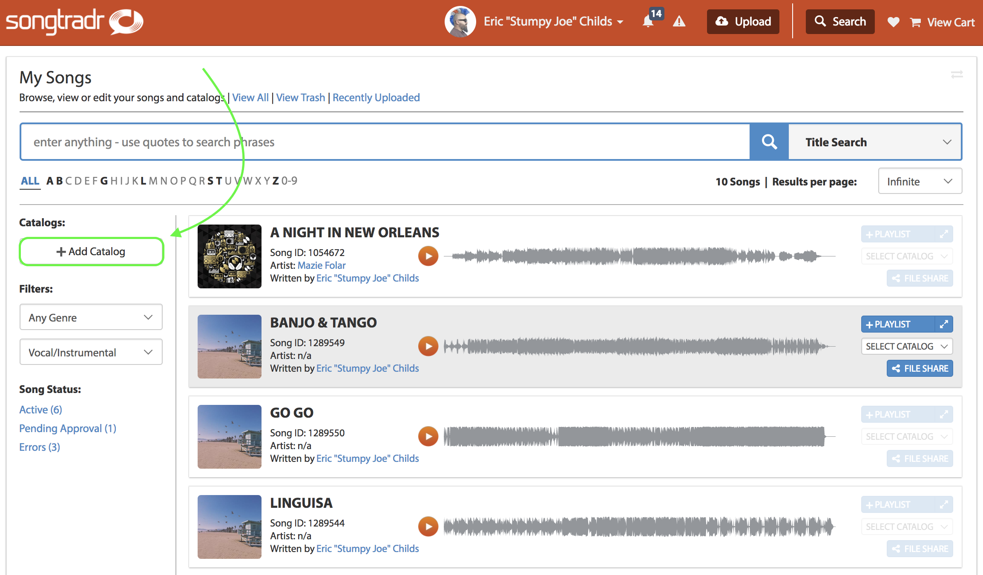The image size is (983, 575).
Task: Open the Eric "Stumpy Joe" Childs account menu
Action: (x=554, y=21)
